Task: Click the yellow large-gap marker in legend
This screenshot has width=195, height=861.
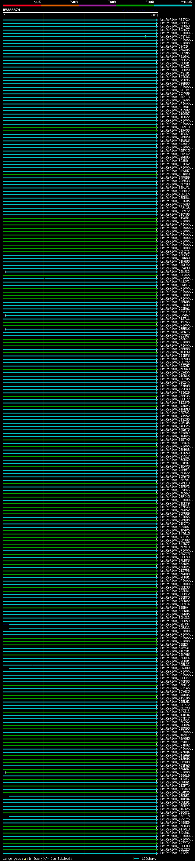Action: pos(25,858)
